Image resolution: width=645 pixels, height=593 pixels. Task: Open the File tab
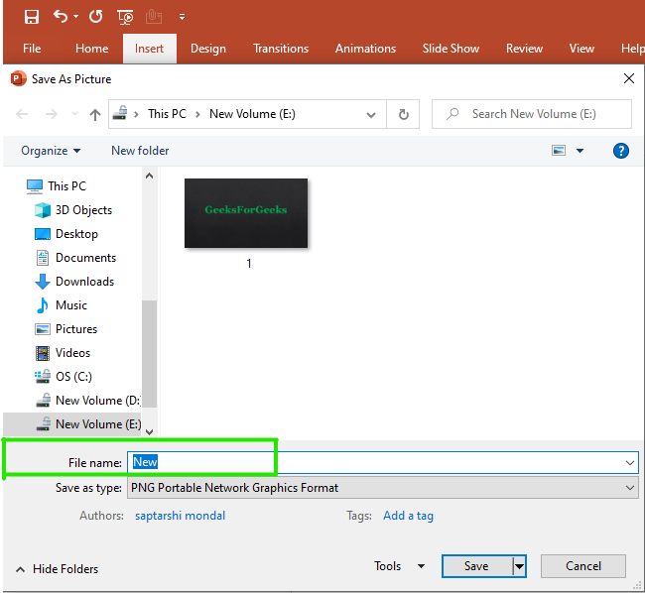(32, 49)
